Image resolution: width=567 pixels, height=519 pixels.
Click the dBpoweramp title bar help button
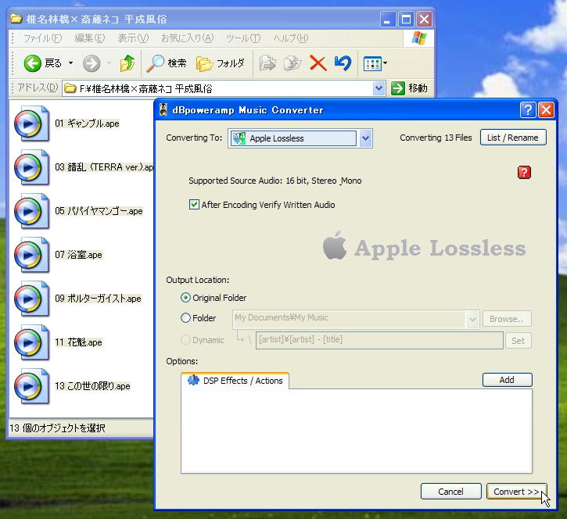tap(528, 110)
